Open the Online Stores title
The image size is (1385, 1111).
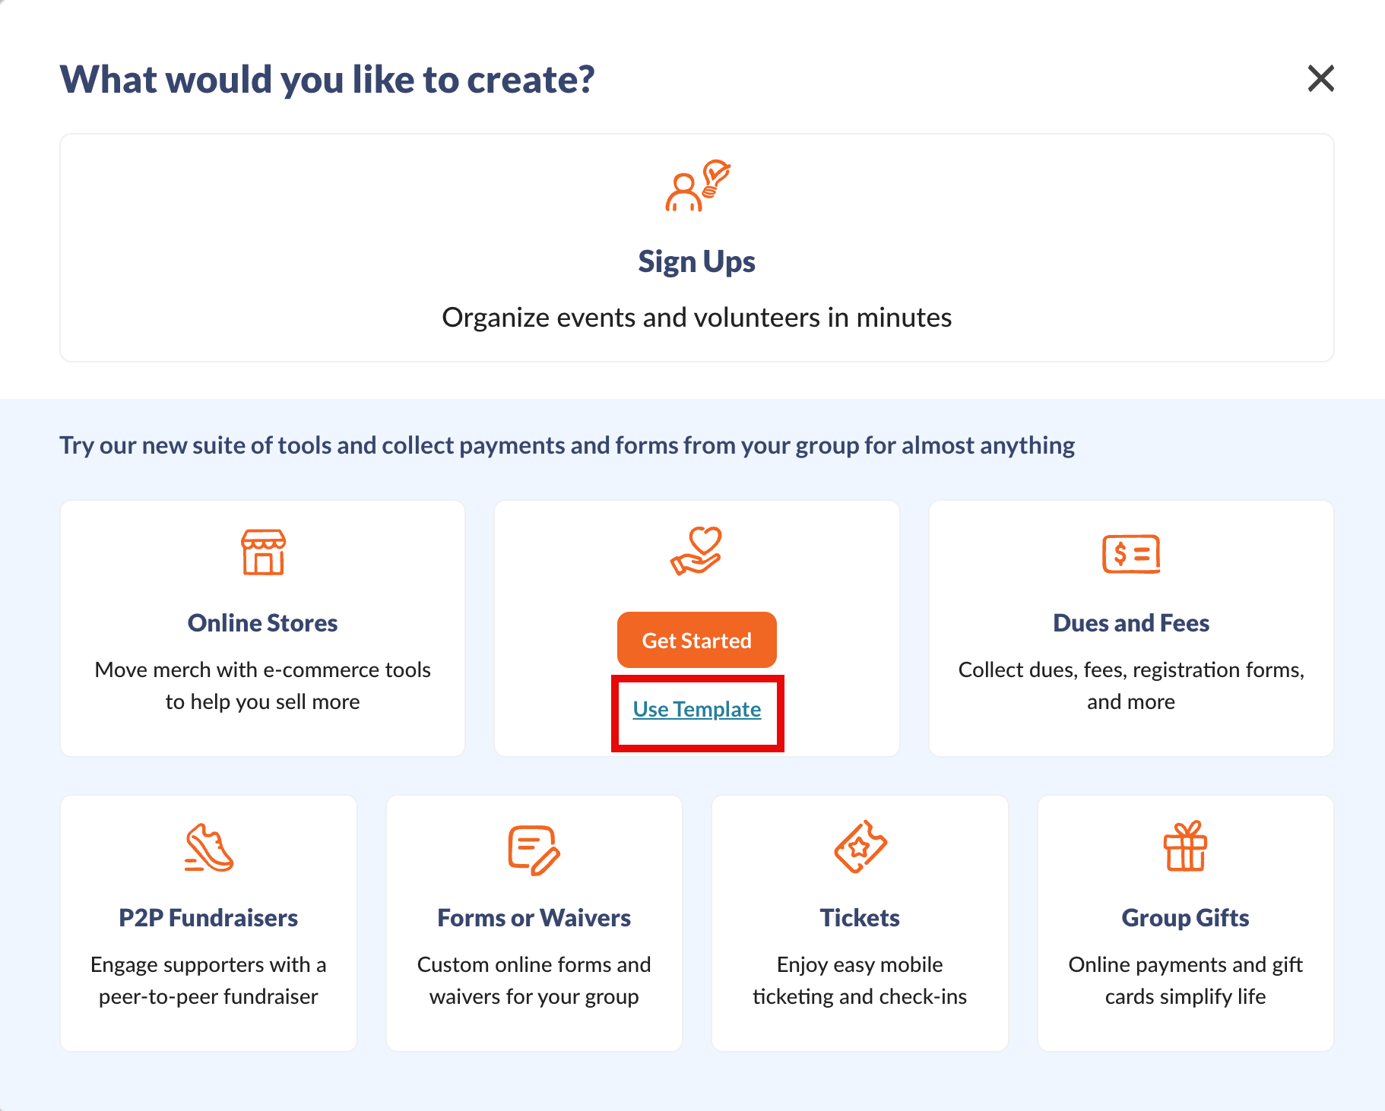click(x=263, y=623)
